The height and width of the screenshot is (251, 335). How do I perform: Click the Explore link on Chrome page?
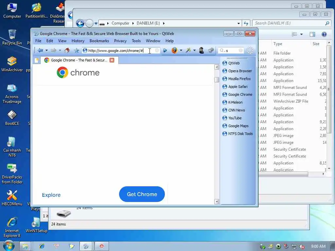tap(51, 195)
